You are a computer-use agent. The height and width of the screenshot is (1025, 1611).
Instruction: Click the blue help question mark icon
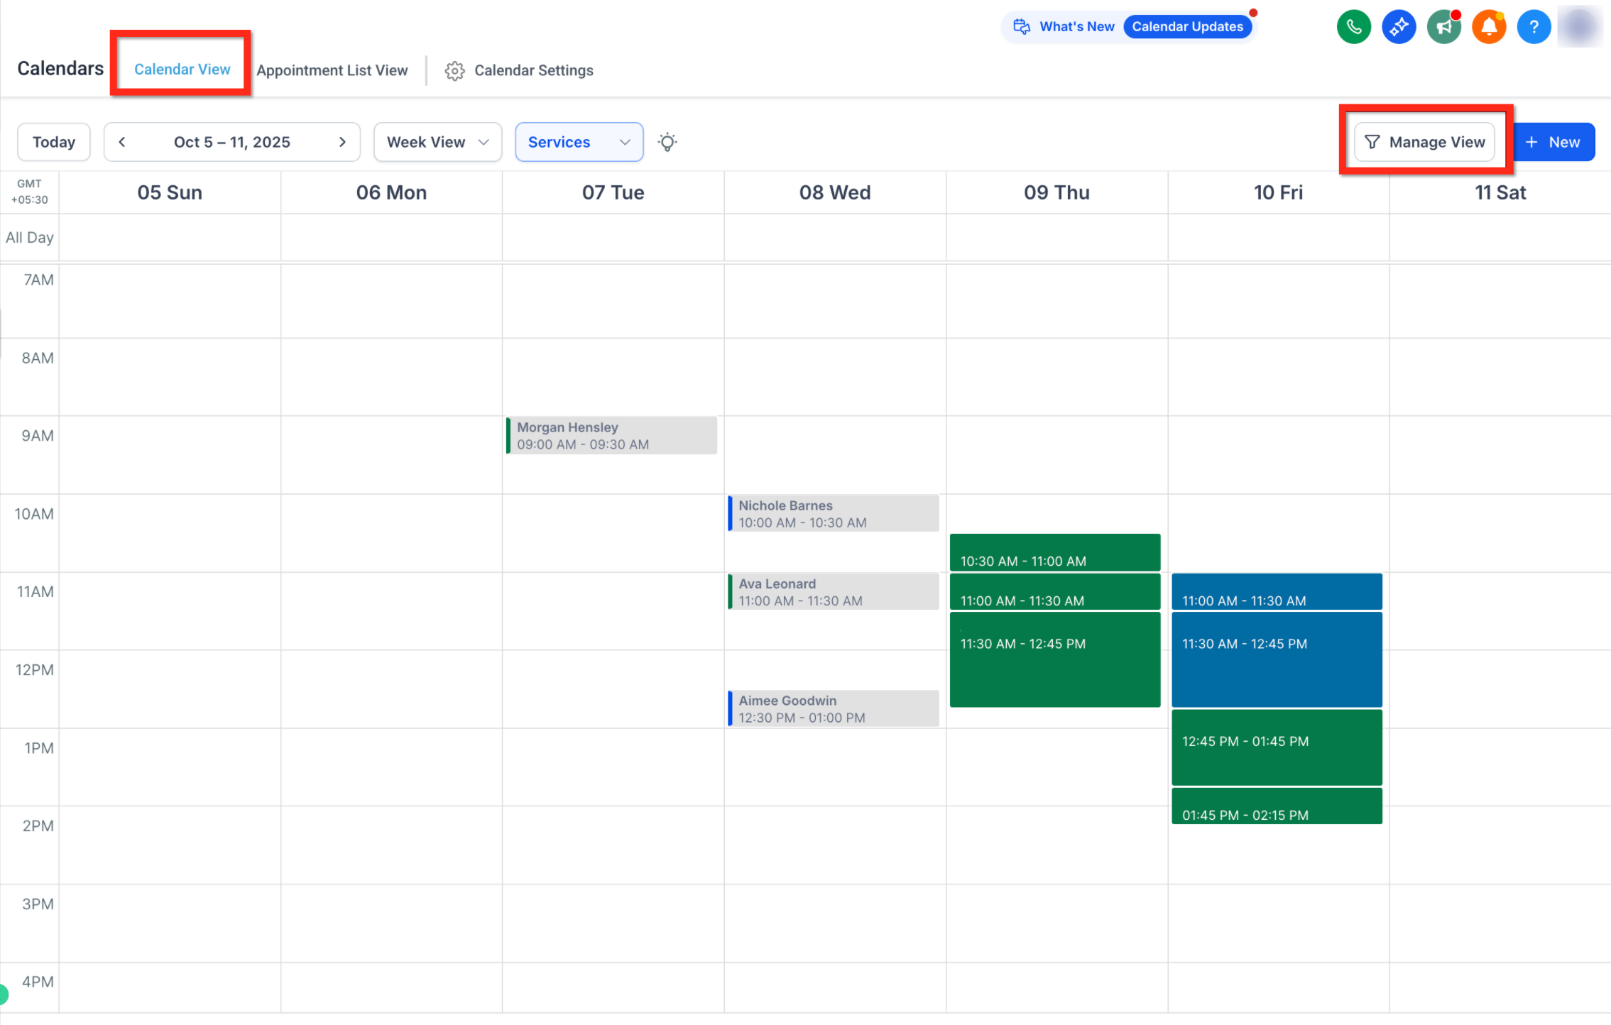coord(1534,27)
